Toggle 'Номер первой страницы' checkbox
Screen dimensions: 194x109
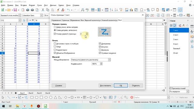(x=55, y=34)
